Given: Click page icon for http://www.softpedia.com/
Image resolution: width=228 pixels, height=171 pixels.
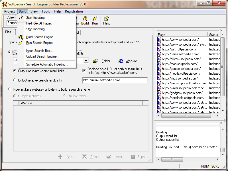Looking at the screenshot, I should click(x=159, y=40).
